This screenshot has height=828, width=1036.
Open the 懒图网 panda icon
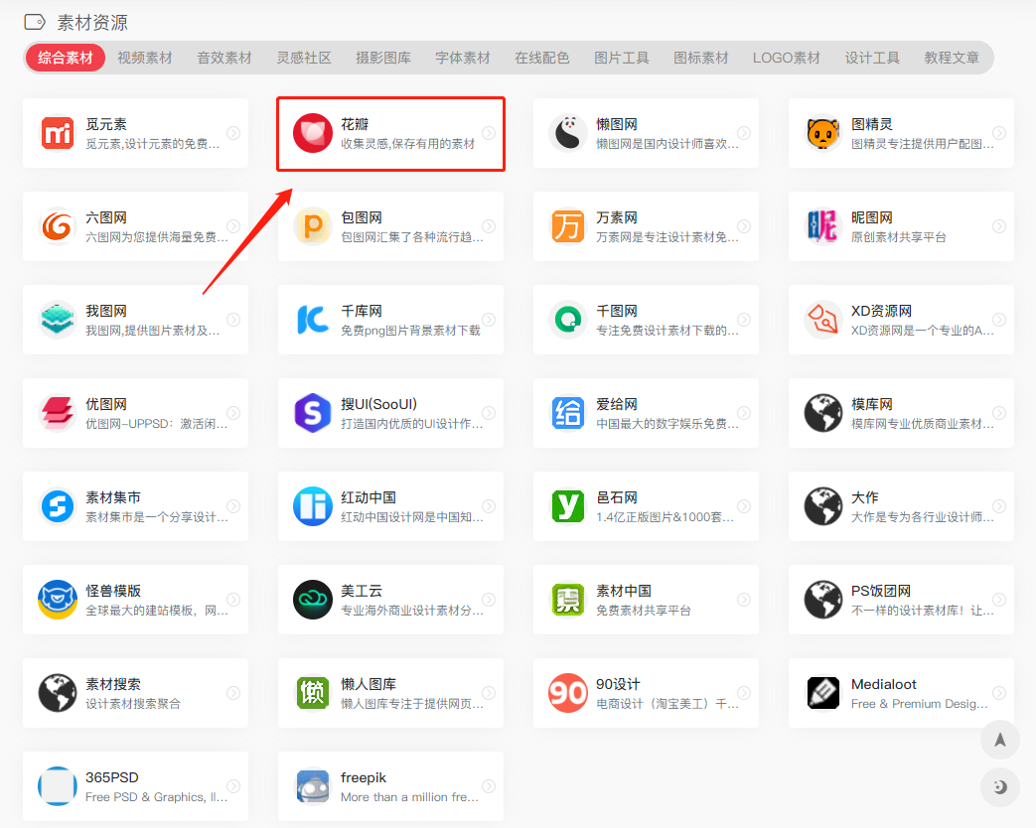(x=568, y=133)
